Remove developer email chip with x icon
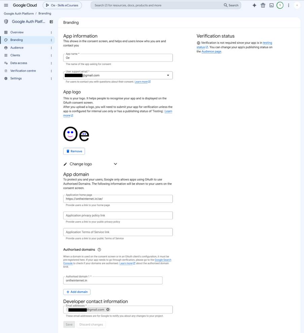Image resolution: width=304 pixels, height=333 pixels. click(108, 309)
